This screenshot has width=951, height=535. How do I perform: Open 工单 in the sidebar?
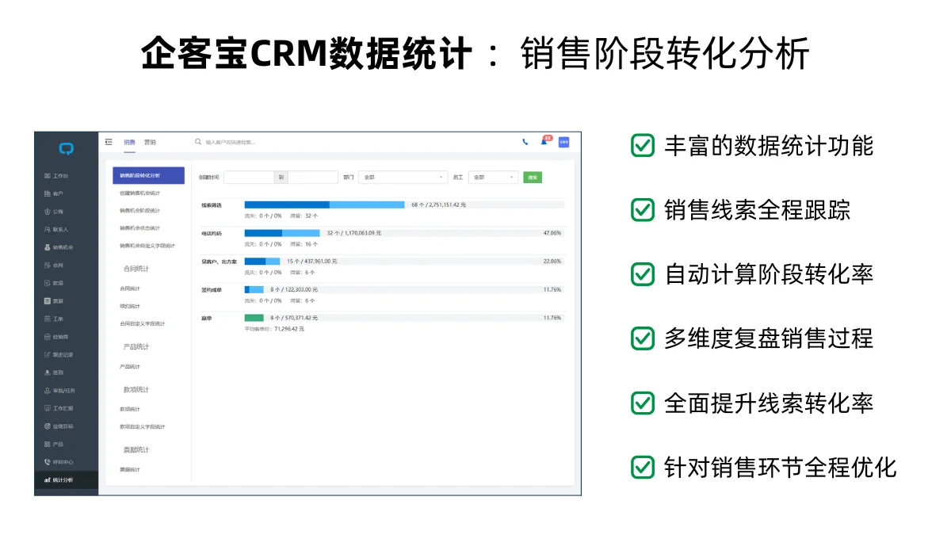54,319
